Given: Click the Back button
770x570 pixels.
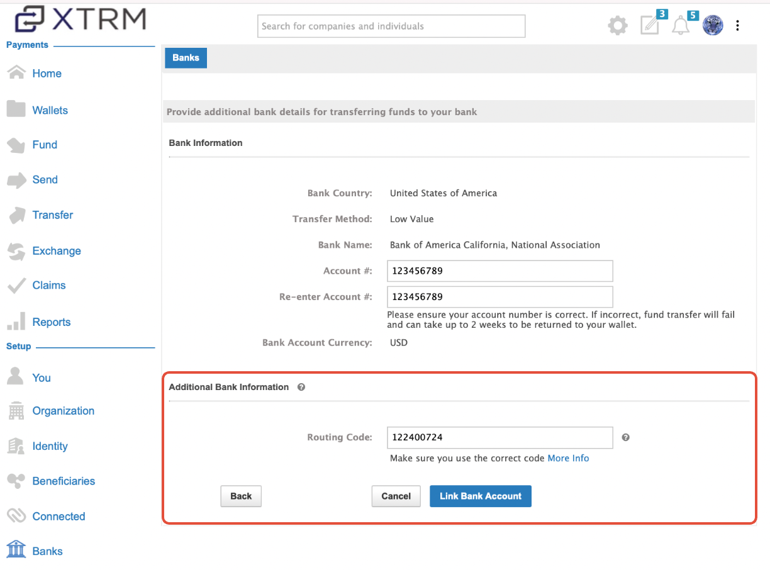Looking at the screenshot, I should (x=241, y=496).
